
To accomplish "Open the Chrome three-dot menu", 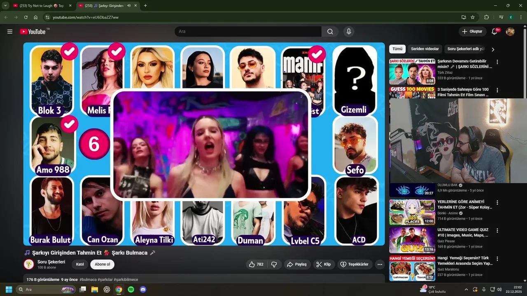I will [521, 17].
